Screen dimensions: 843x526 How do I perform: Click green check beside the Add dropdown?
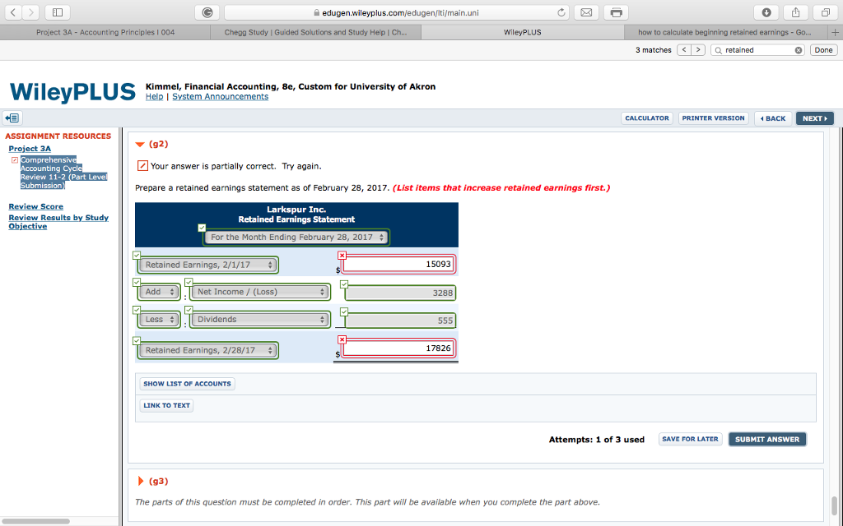click(137, 283)
